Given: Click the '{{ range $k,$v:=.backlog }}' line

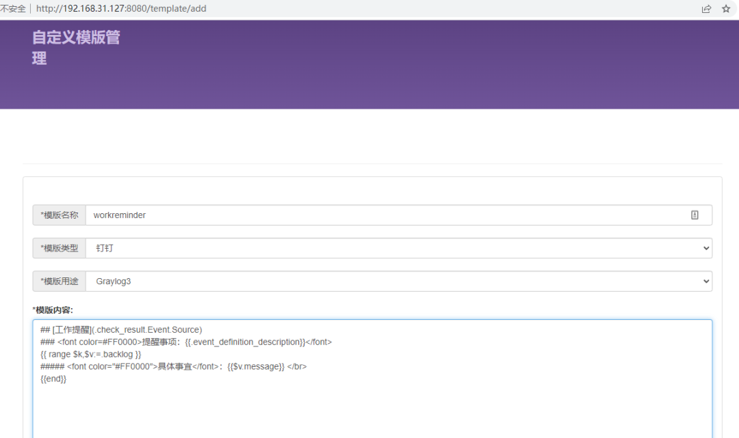Looking at the screenshot, I should coord(90,354).
